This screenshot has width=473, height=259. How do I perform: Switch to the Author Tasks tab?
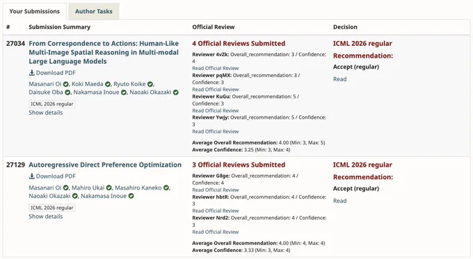pyautogui.click(x=93, y=11)
